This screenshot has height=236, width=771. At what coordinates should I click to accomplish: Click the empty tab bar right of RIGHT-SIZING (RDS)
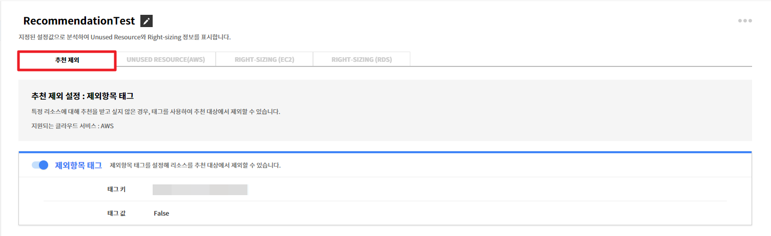click(x=579, y=60)
